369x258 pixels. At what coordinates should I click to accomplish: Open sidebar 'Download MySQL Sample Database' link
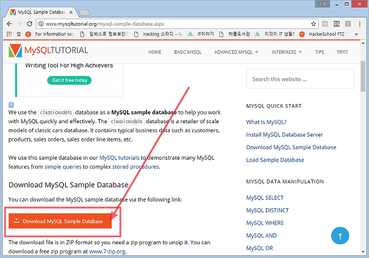tap(291, 147)
